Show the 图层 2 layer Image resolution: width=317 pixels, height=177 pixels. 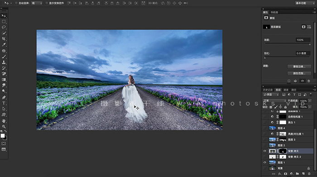(x=264, y=145)
